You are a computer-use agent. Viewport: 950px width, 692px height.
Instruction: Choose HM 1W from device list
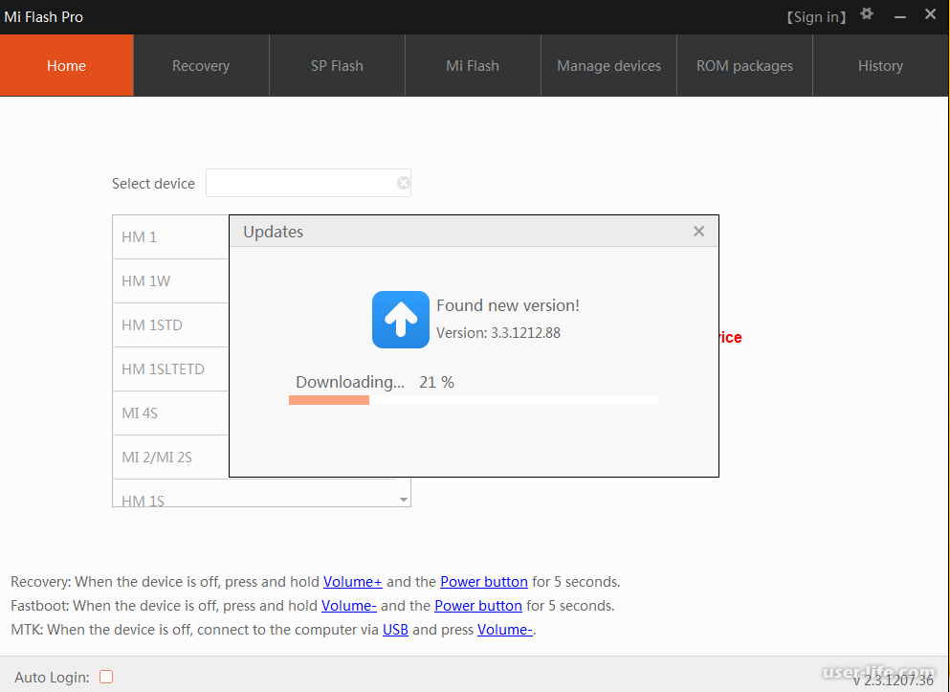click(171, 281)
